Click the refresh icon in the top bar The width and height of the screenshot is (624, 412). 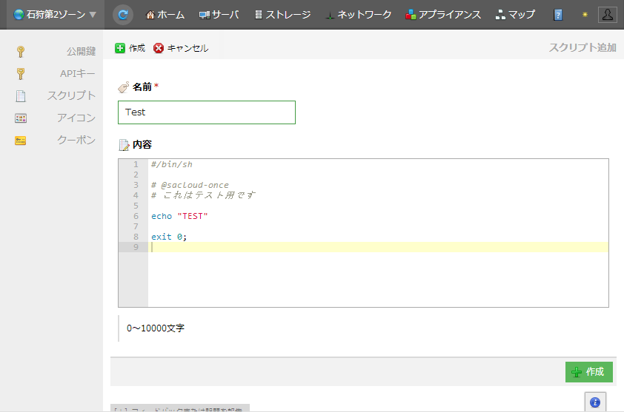coord(123,14)
